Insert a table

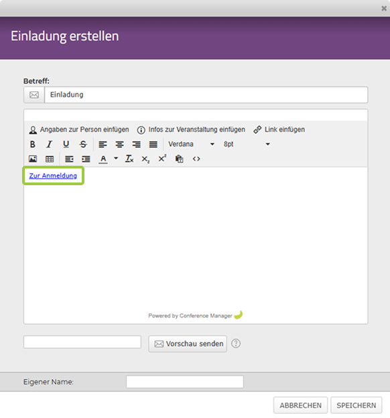(50, 159)
